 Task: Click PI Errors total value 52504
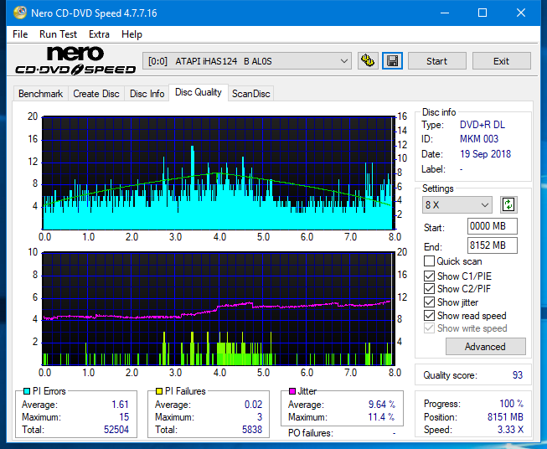[x=116, y=429]
